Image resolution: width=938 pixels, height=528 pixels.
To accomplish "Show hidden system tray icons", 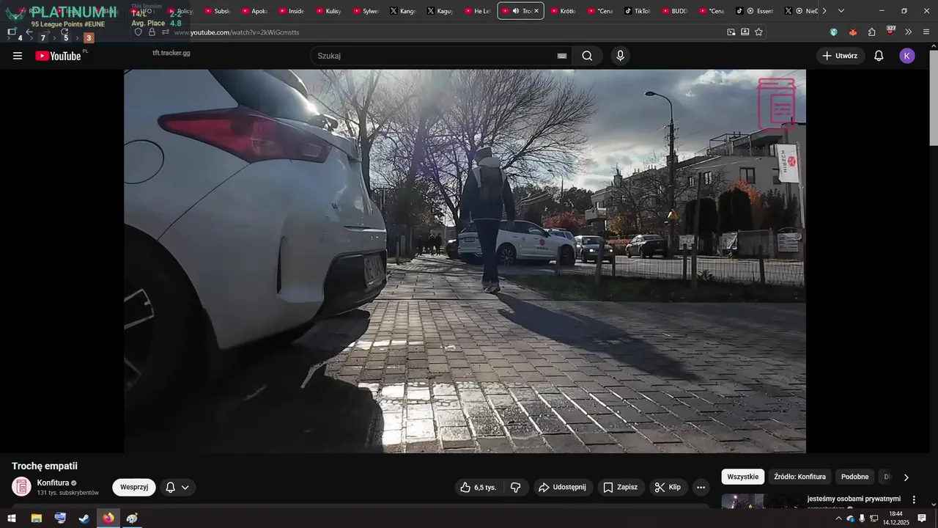I will (838, 518).
